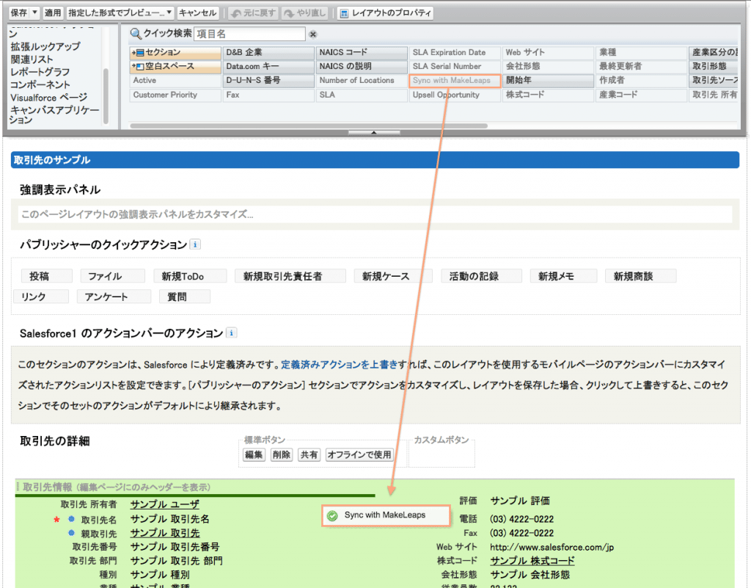The image size is (751, 588).
Task: Click the 削除 standard button
Action: click(x=282, y=454)
